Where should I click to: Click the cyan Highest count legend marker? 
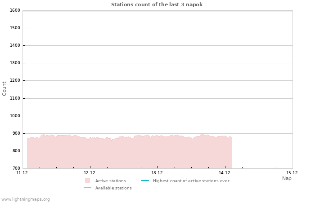point(145,180)
